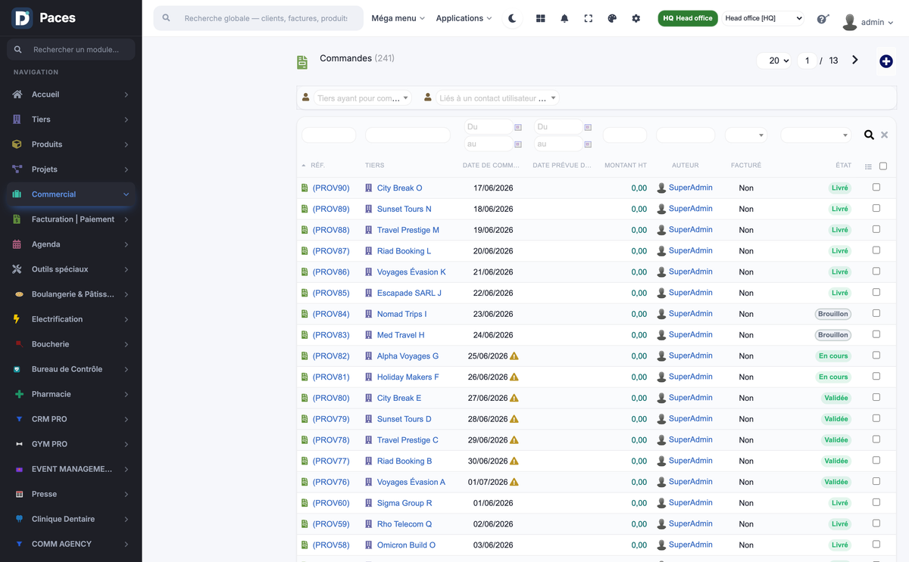
Task: Check the box for (PROV85) row
Action: pos(876,292)
